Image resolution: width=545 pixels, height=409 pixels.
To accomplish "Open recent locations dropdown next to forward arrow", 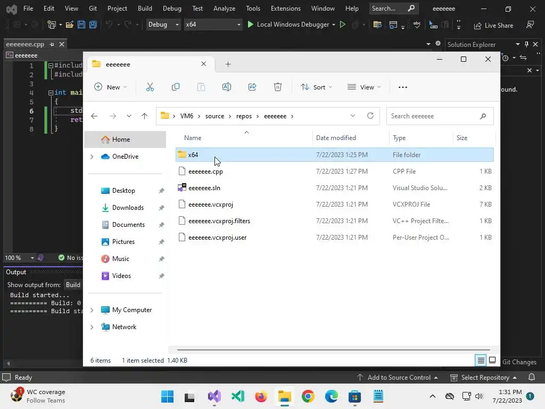I will click(129, 116).
